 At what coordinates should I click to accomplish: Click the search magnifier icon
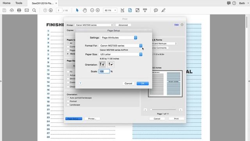tap(34, 11)
